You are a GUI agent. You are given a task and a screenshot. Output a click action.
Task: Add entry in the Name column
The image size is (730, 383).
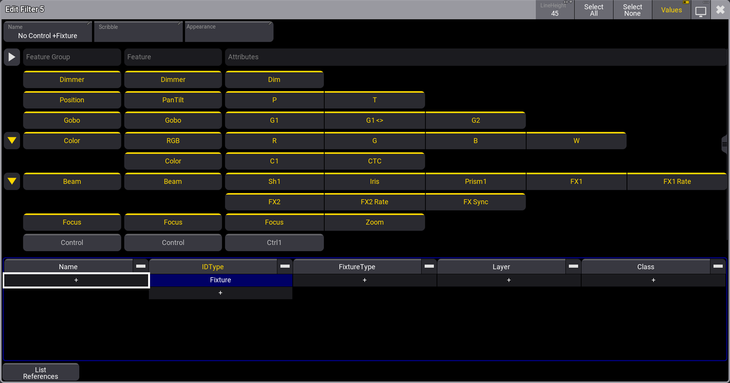point(76,280)
